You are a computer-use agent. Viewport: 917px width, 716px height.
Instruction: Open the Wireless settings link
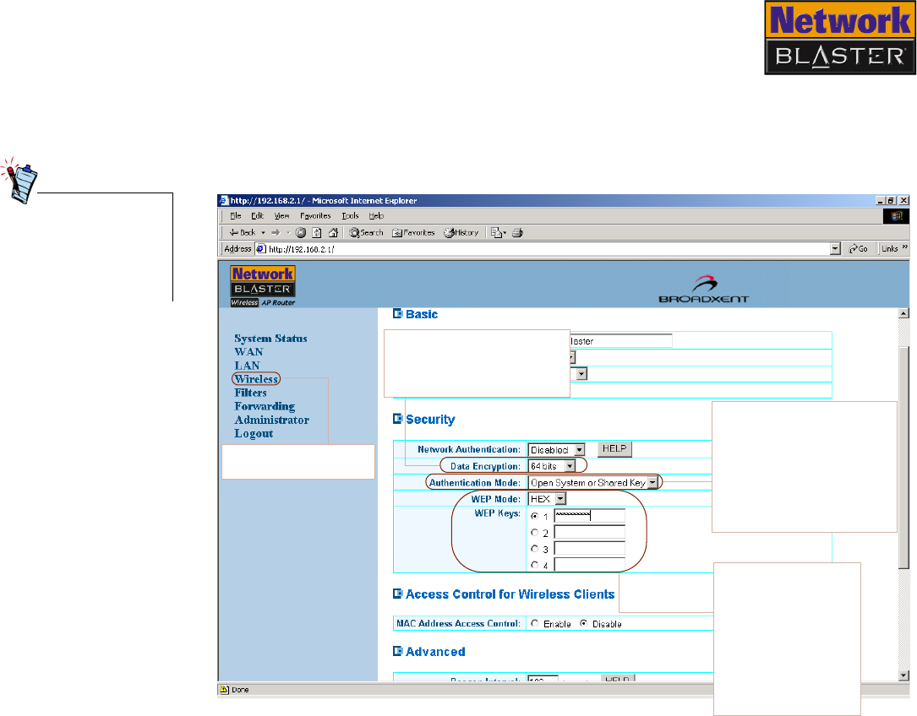[x=256, y=379]
